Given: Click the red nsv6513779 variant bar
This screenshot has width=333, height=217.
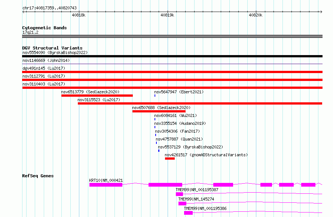Looking at the screenshot, I should [x=97, y=96].
